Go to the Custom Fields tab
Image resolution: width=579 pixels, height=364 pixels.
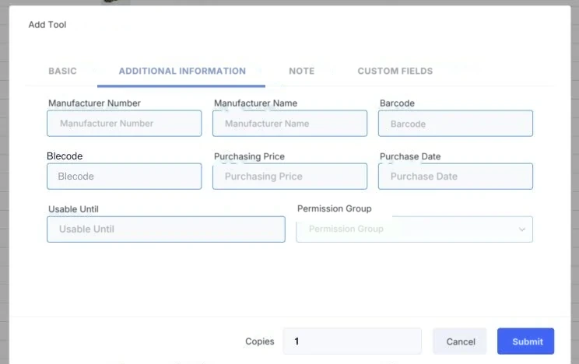pos(395,71)
